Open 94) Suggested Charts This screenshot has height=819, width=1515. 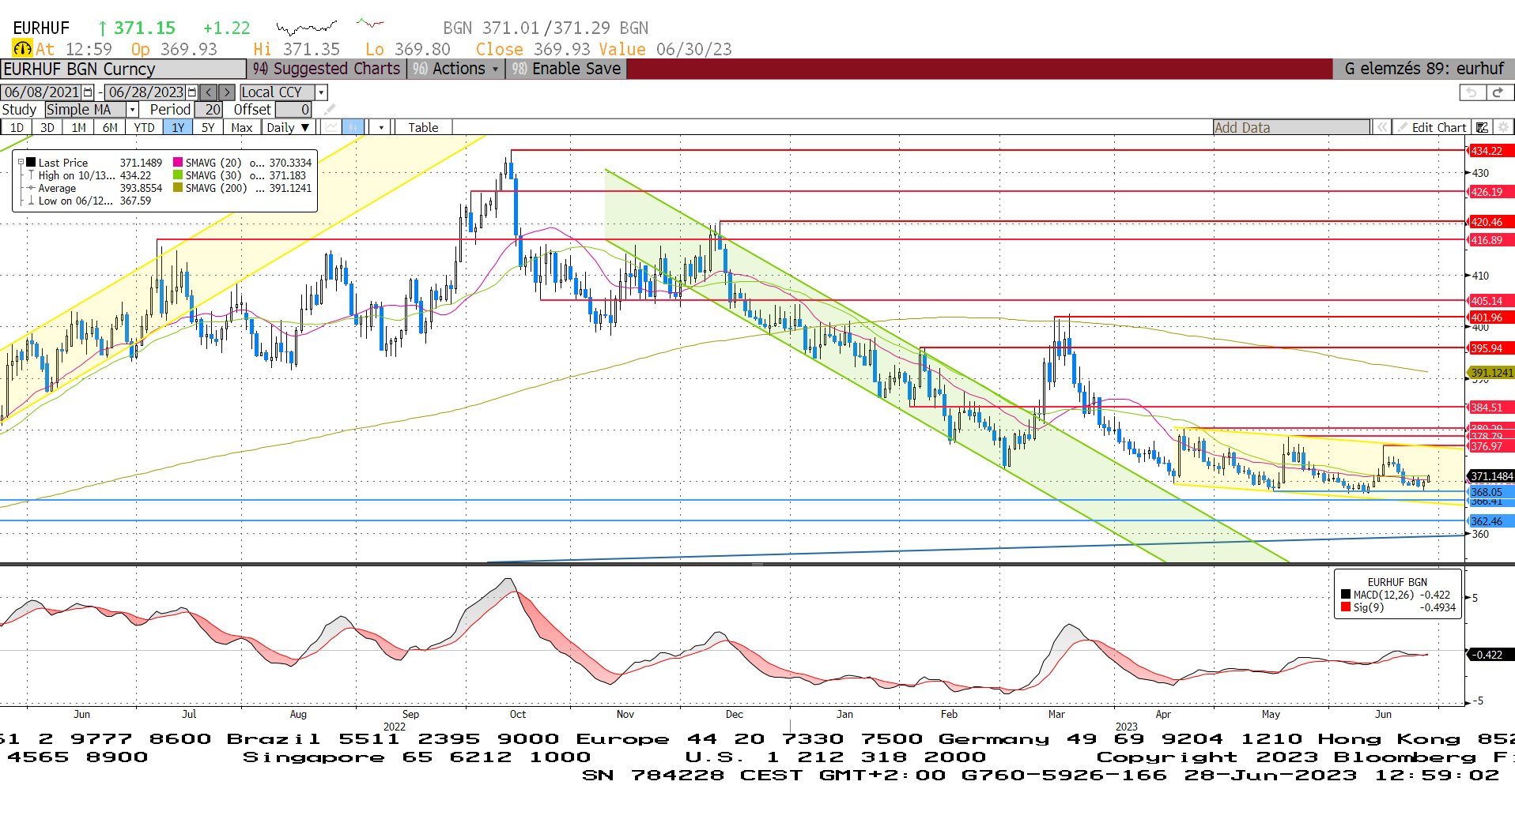(x=327, y=69)
